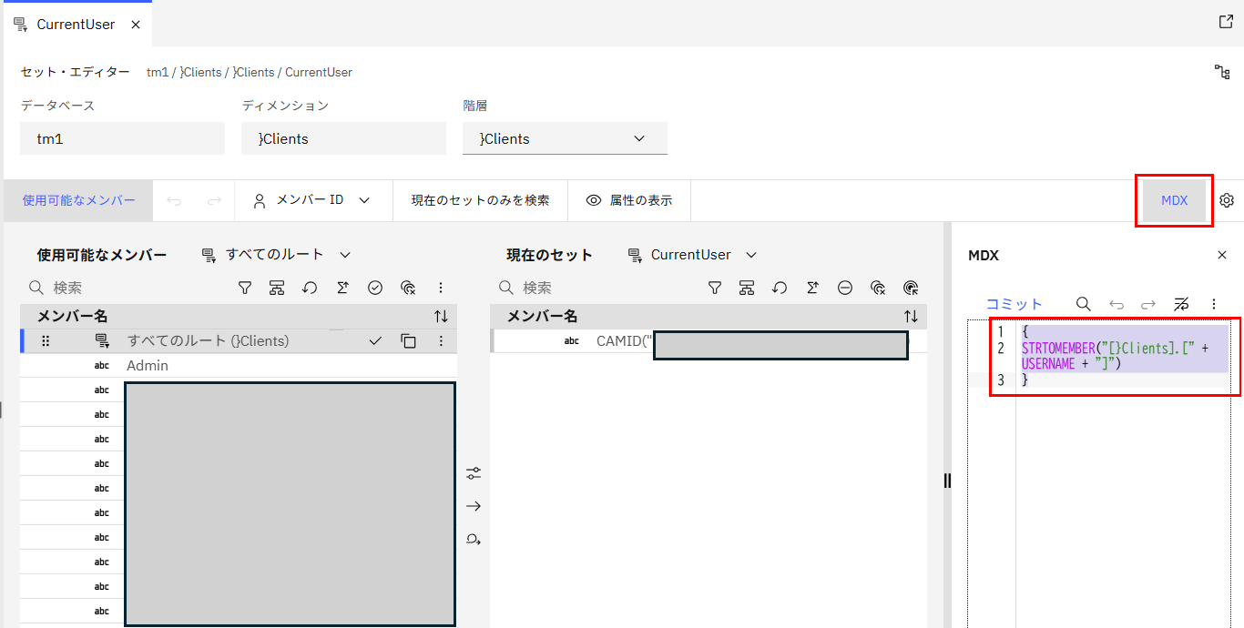Open kebab menu on すべてのルート (}Clients) row
Image resolution: width=1244 pixels, height=628 pixels.
point(441,341)
